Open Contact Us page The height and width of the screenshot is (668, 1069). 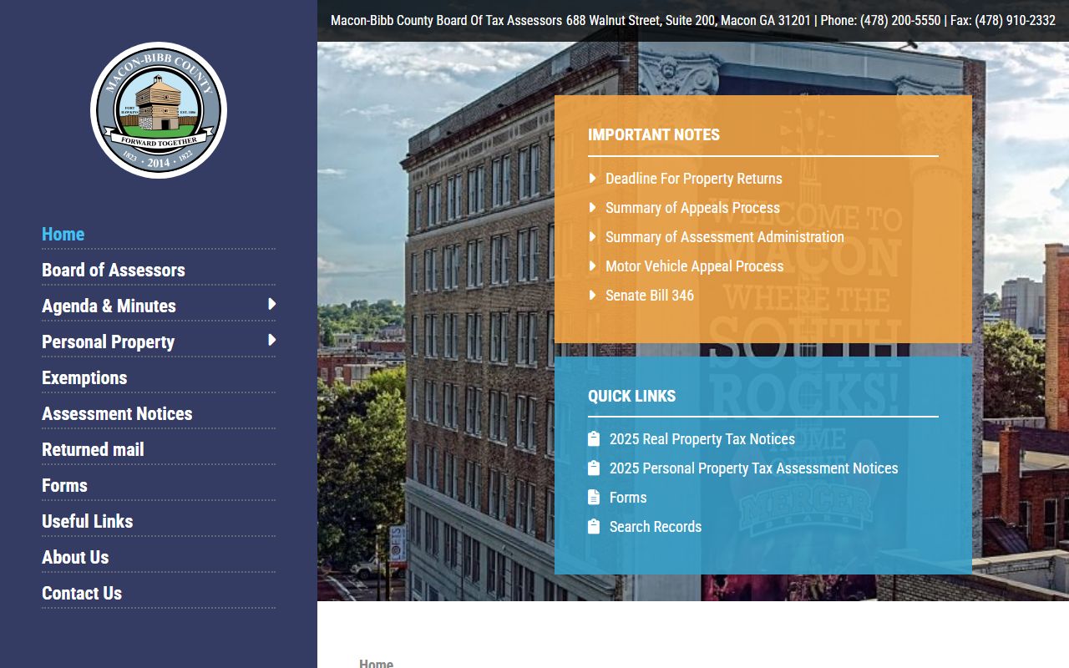(x=82, y=594)
